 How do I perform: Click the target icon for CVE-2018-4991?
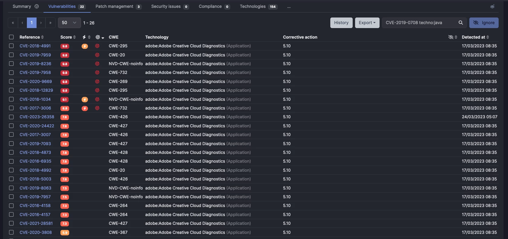(x=97, y=46)
